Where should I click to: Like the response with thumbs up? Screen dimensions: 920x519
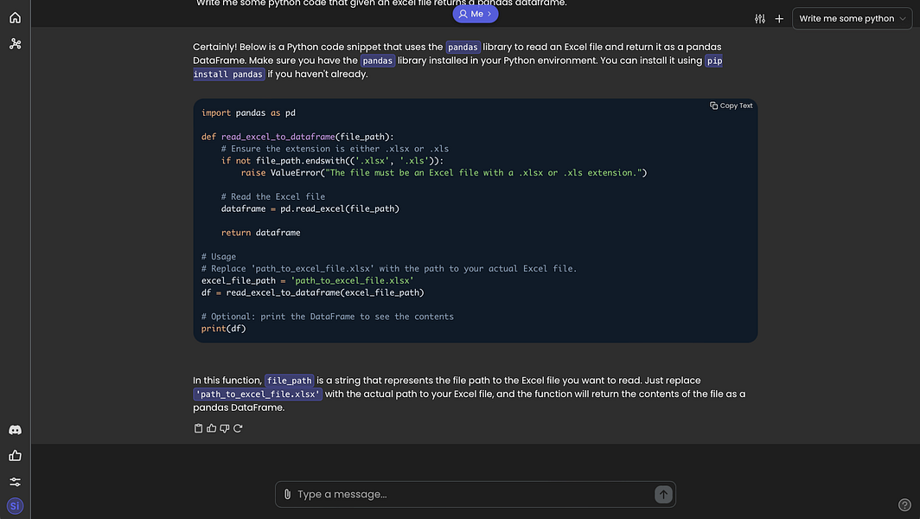coord(212,428)
